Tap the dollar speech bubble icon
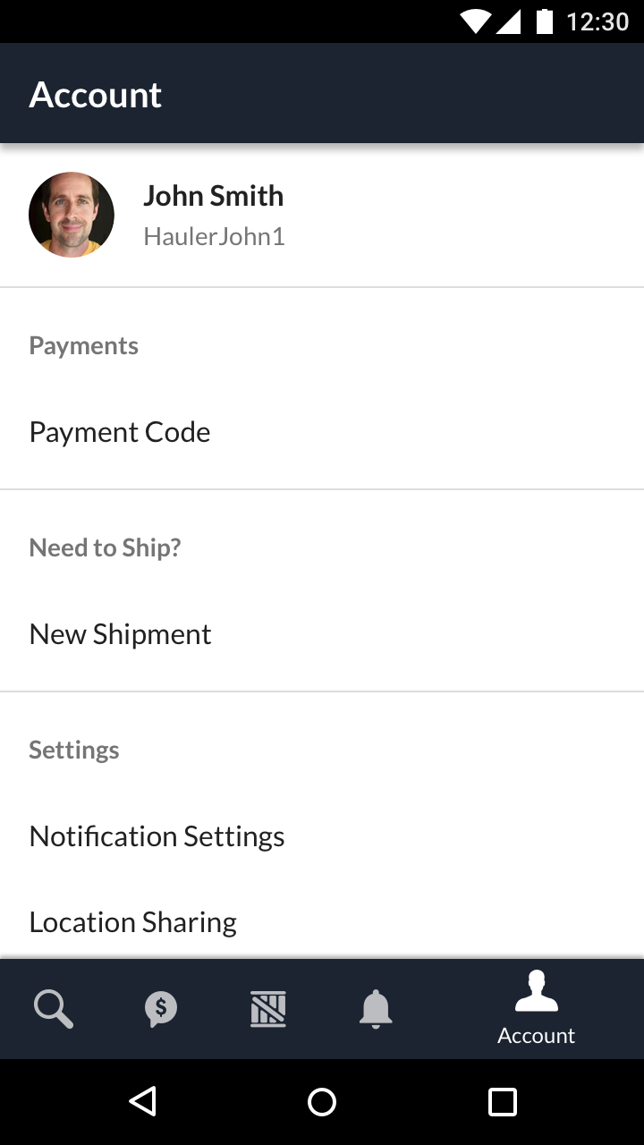 161,1009
